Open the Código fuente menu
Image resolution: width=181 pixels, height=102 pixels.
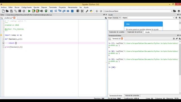coord(26,7)
